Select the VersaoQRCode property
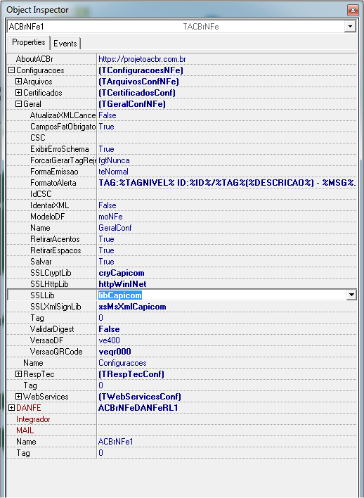This screenshot has height=498, width=364. coord(56,352)
